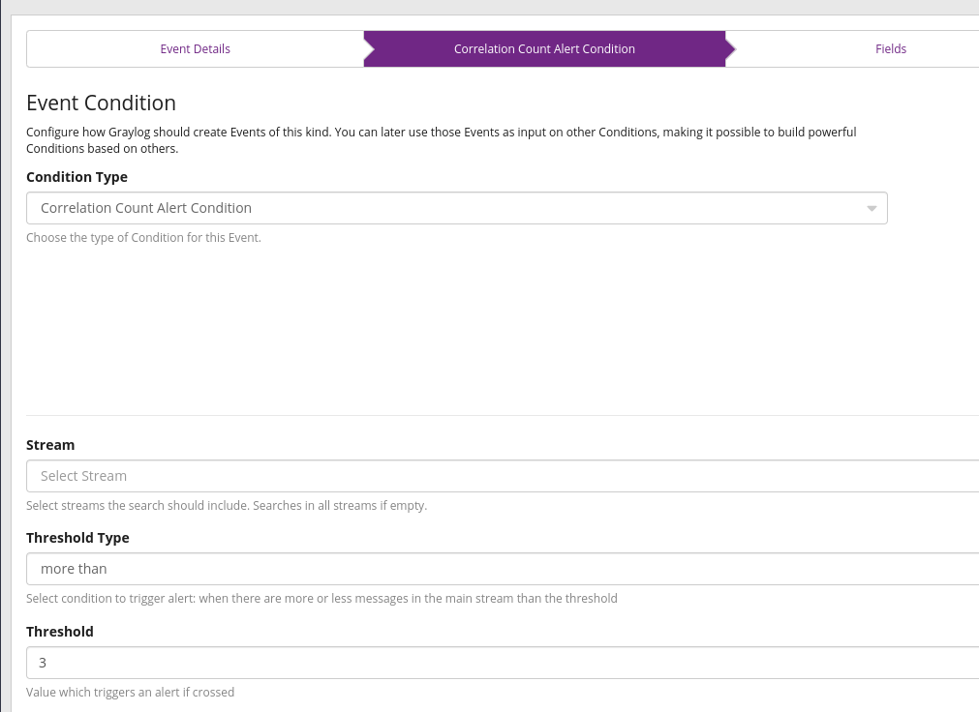Click the 'Value which triggers an alert' hint

coord(130,692)
